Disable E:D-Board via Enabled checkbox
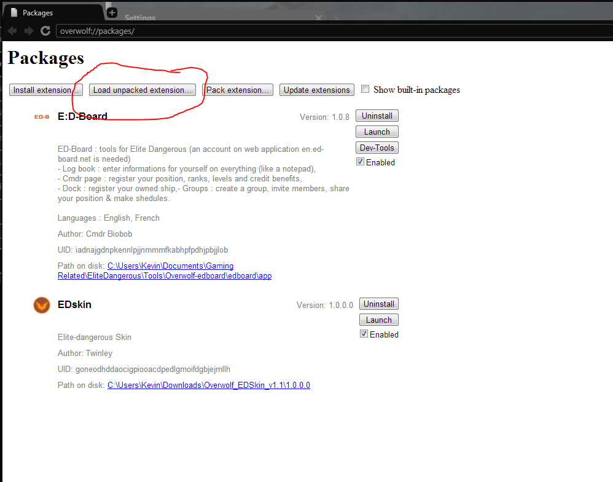Viewport: 613px width, 482px height. pos(360,162)
